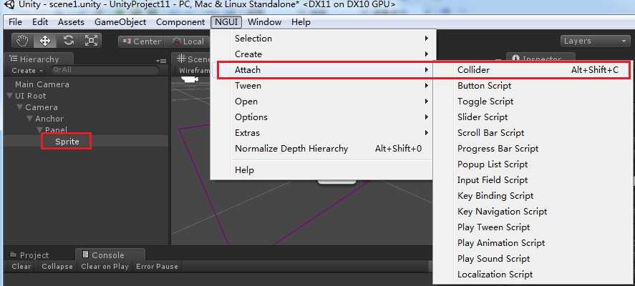
Task: Attach a Key Navigation Script
Action: pyautogui.click(x=533, y=212)
